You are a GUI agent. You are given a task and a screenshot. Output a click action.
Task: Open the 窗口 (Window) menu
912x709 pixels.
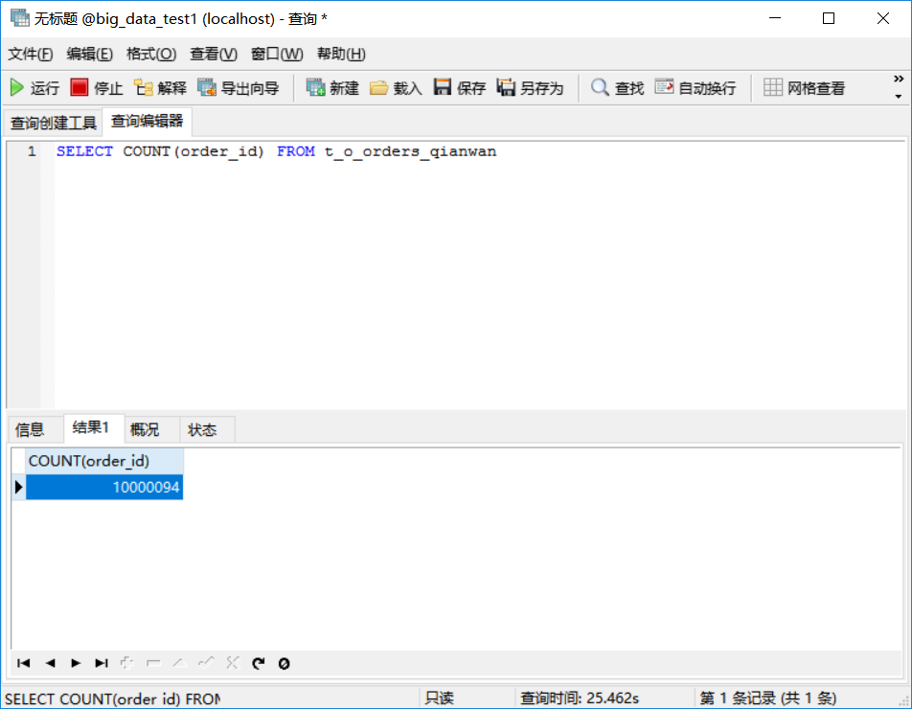pos(275,55)
